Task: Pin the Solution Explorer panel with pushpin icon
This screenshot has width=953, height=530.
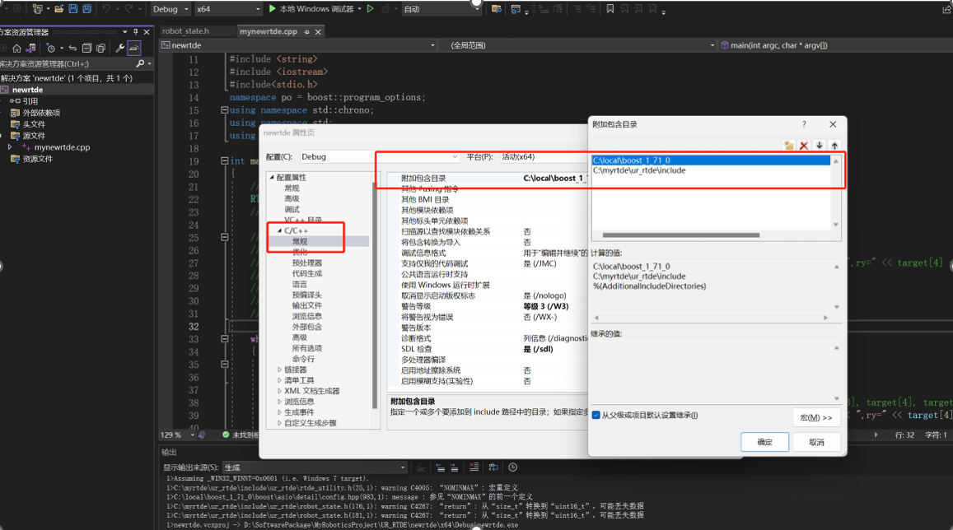Action: click(136, 31)
